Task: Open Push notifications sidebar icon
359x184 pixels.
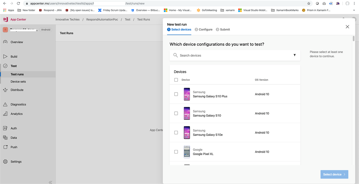Action: 5,147
